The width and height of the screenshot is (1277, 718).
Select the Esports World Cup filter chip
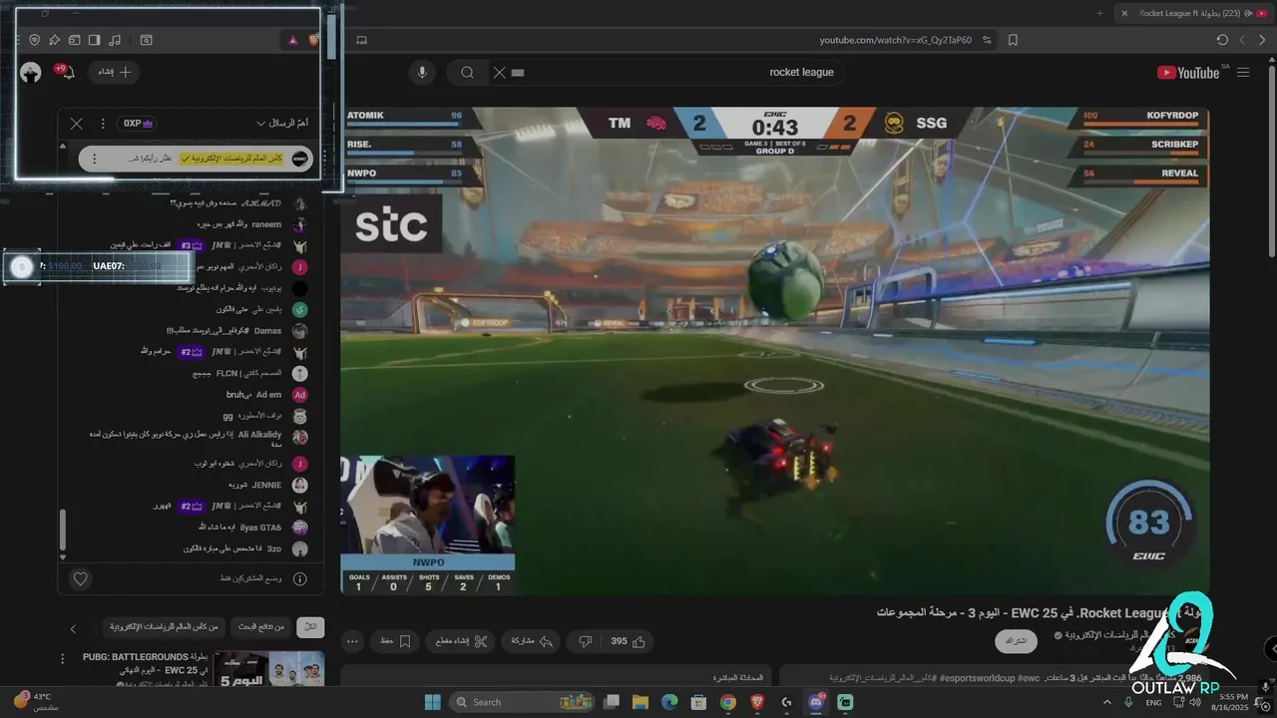tap(164, 627)
